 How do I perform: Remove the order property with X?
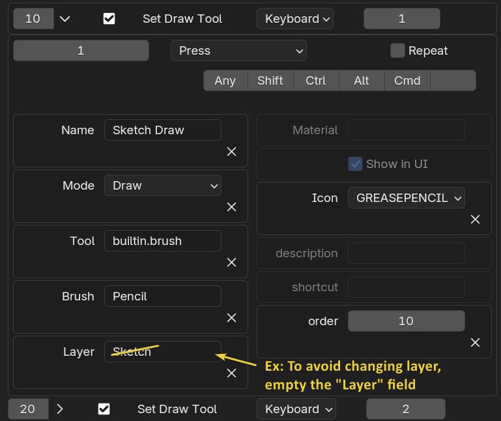475,342
